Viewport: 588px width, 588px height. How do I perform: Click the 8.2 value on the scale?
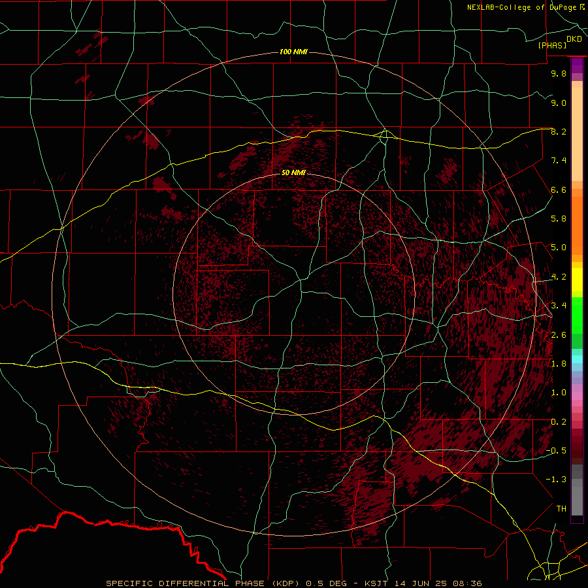pyautogui.click(x=559, y=131)
